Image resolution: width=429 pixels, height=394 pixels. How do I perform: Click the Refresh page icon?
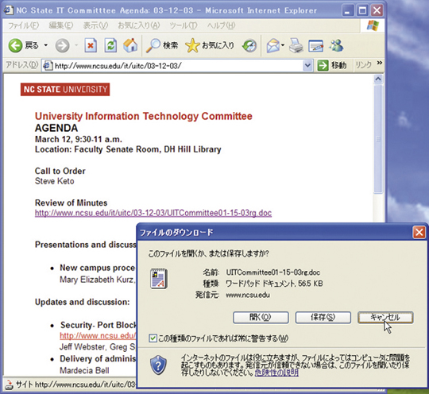point(110,45)
